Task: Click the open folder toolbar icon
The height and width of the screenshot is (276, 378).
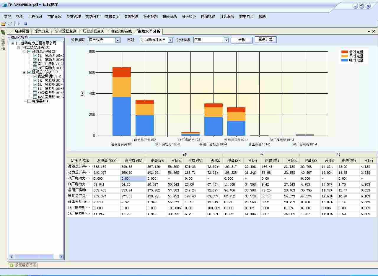Action: pyautogui.click(x=3, y=24)
